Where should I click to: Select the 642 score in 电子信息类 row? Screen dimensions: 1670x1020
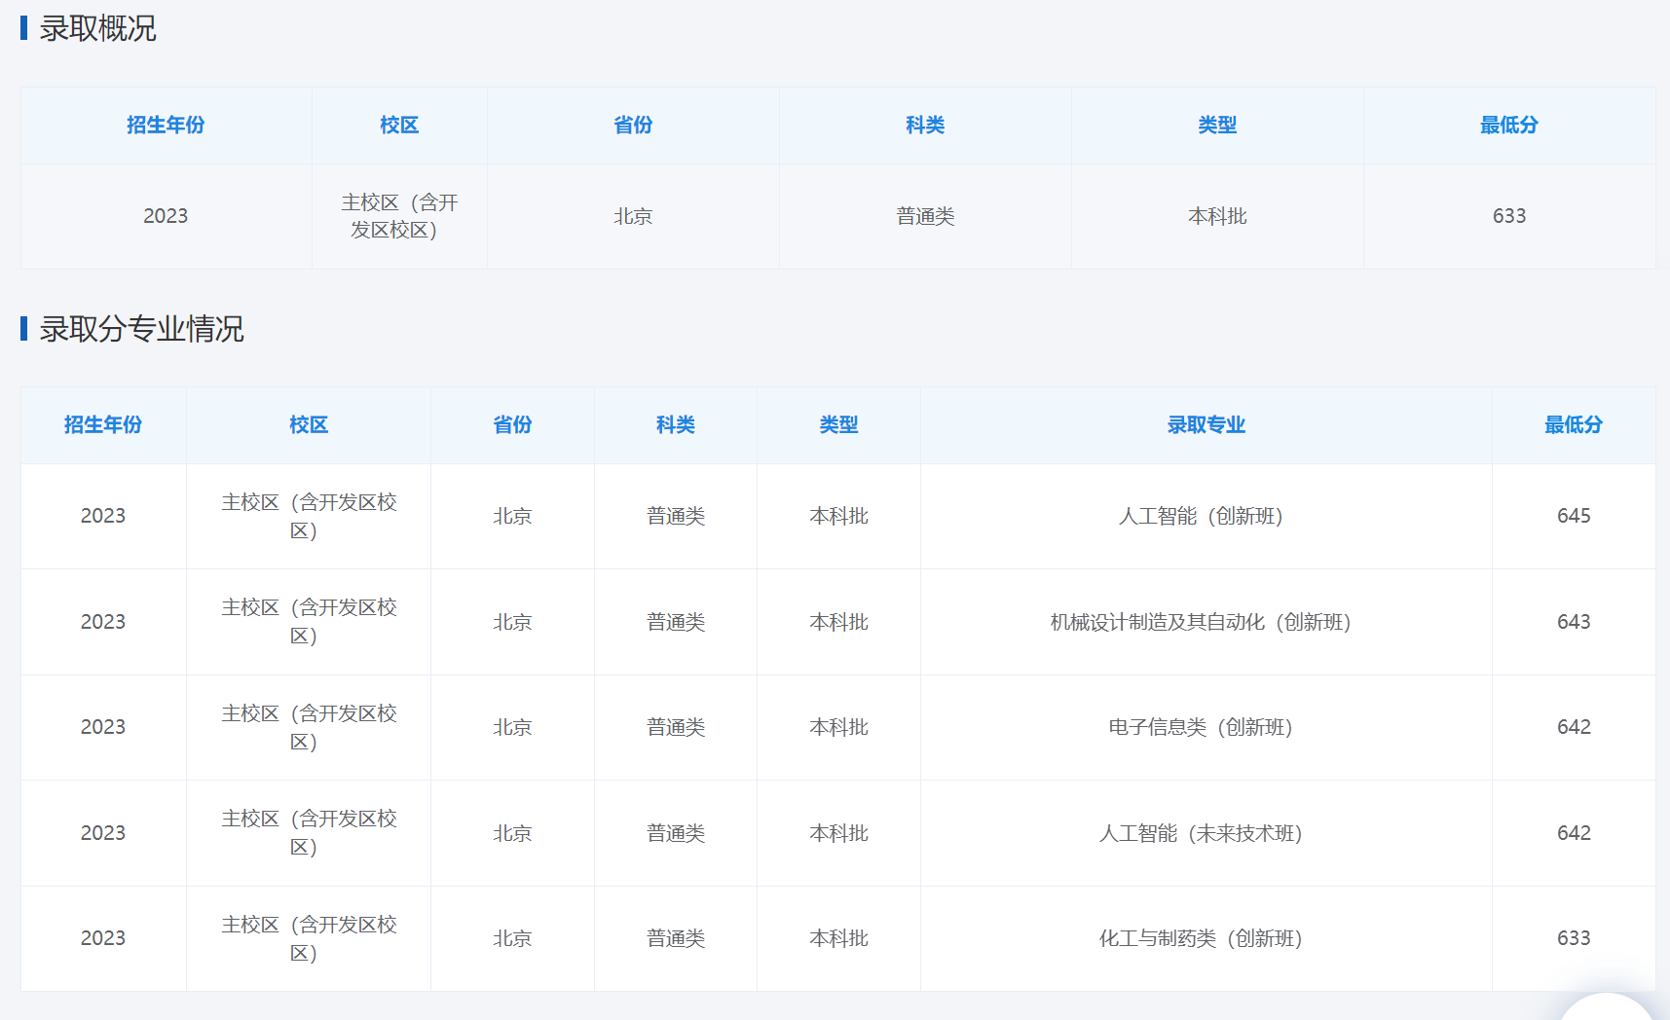pos(1573,728)
